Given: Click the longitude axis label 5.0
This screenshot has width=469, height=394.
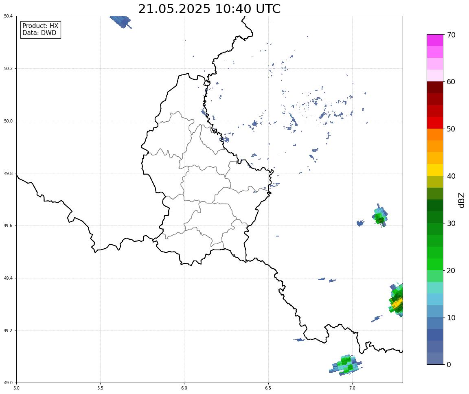Looking at the screenshot, I should (x=16, y=388).
